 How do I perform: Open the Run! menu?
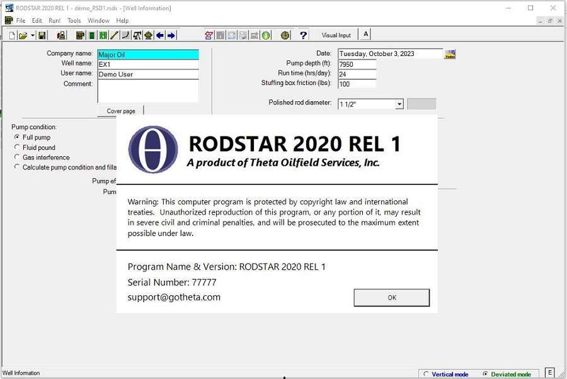[x=54, y=20]
